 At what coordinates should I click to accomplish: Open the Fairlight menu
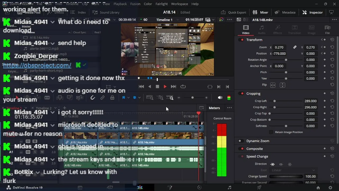click(x=162, y=4)
